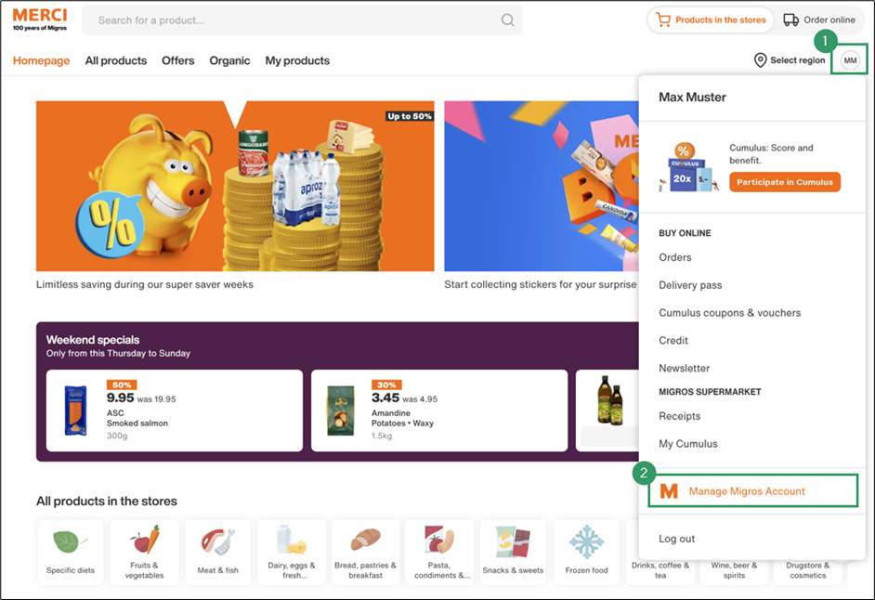Screen dimensions: 875x600
Task: Open Pasta, condiments category
Action: pos(439,552)
